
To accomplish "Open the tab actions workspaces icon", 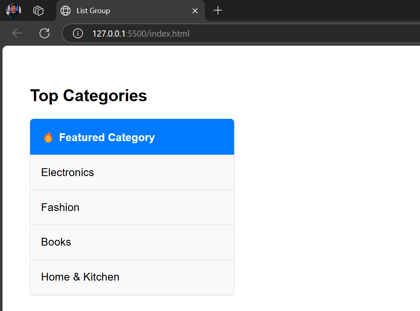I will 38,11.
